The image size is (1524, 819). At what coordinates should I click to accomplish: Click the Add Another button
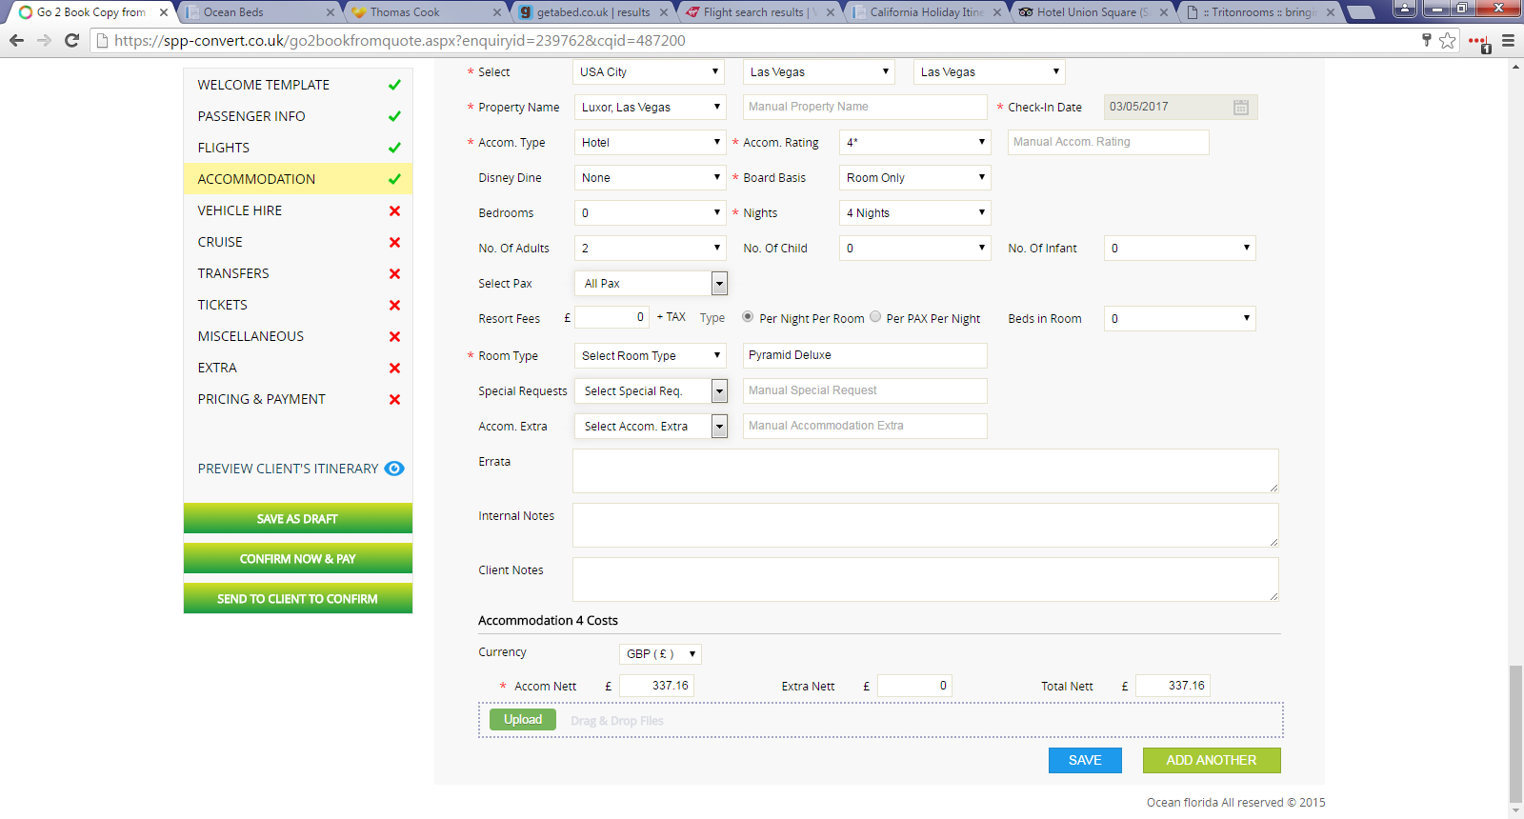(1212, 760)
